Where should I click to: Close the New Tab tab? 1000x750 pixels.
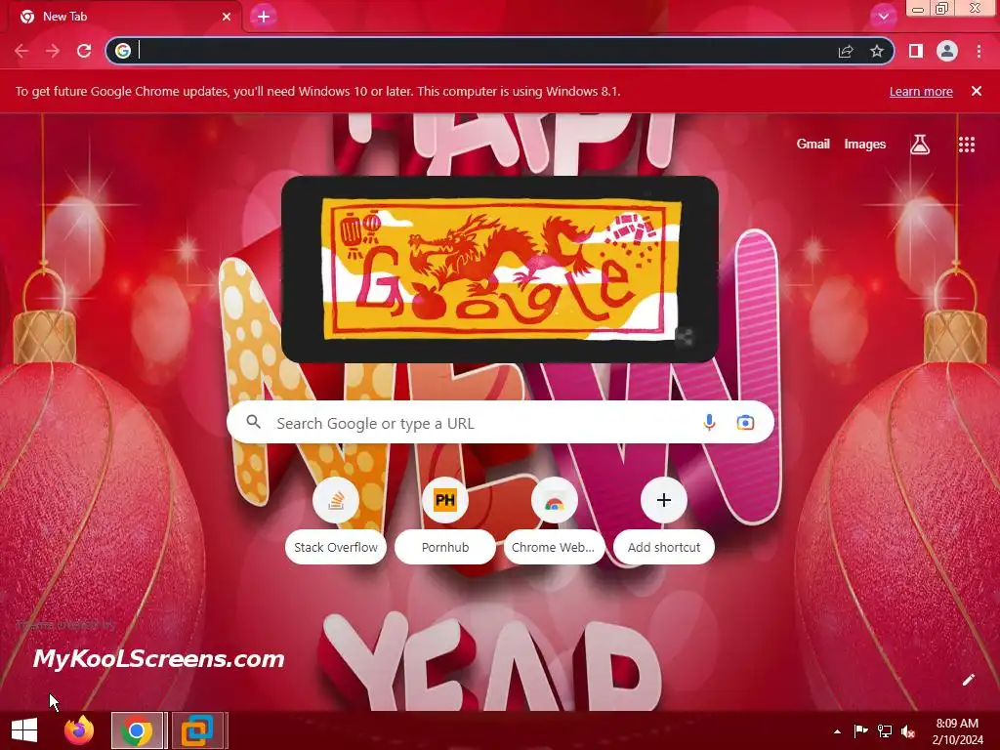coord(227,17)
